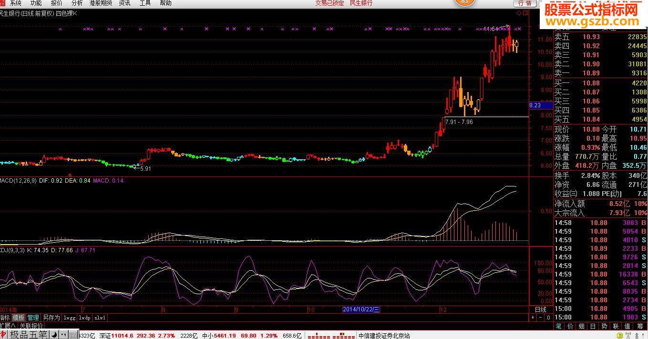Select the 细 tab in the quote panel
Screen dimensions: 648x339
pos(582,326)
